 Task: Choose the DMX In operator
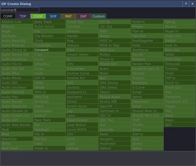click(x=49, y=92)
